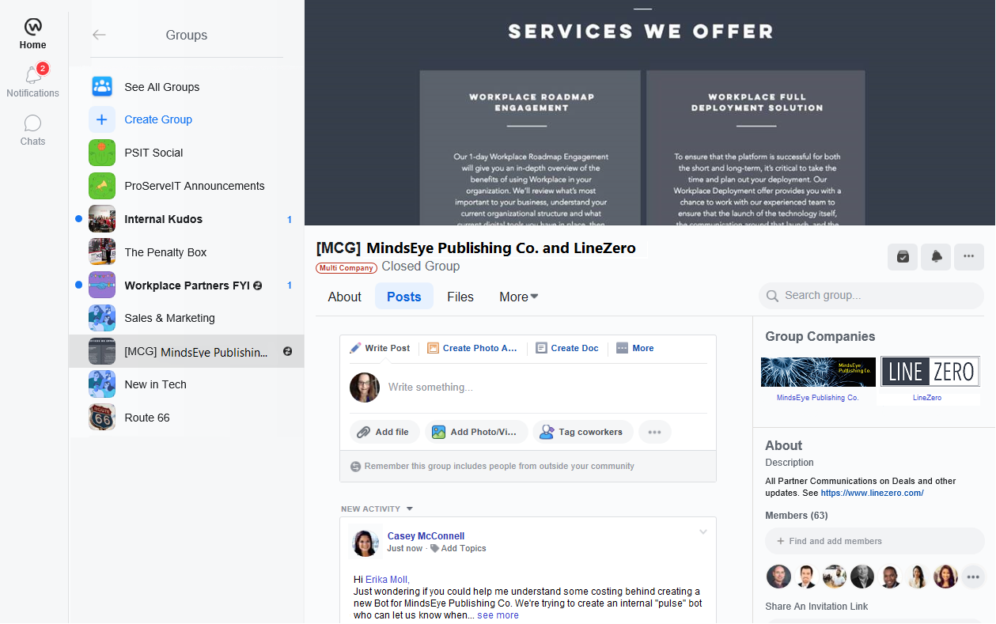Open Workplace Home icon
Screen dimensions: 996x624
pos(32,28)
